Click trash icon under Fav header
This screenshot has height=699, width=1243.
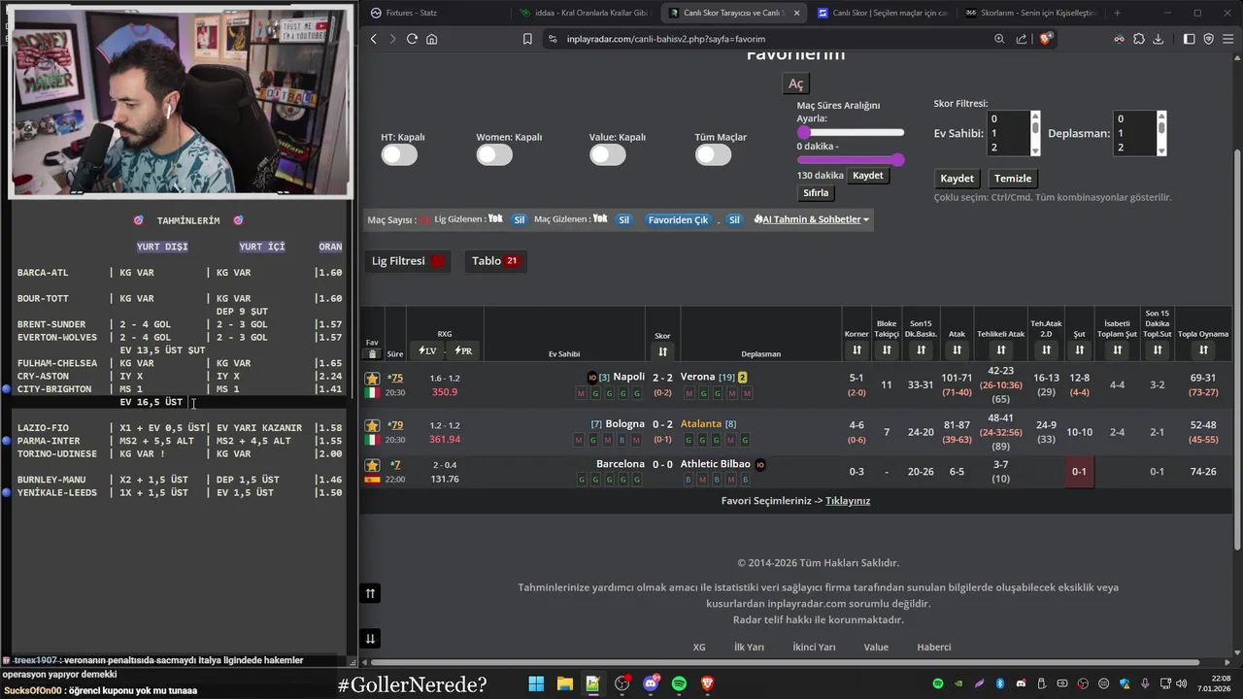pos(373,354)
